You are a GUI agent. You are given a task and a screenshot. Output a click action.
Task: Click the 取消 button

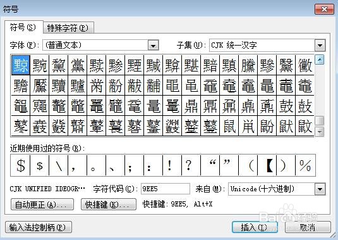point(308,227)
